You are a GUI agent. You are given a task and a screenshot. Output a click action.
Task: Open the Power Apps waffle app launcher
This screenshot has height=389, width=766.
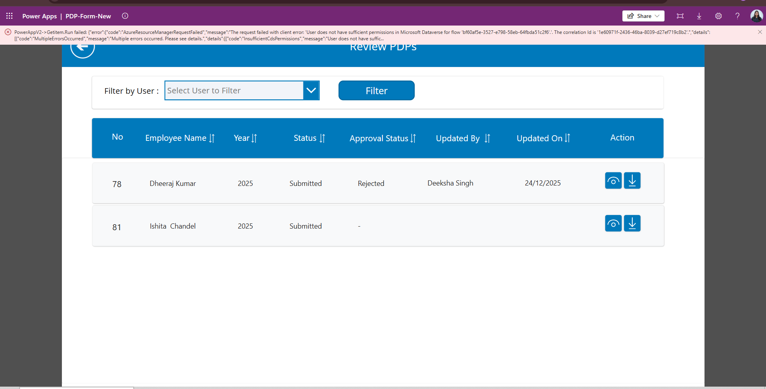tap(10, 16)
